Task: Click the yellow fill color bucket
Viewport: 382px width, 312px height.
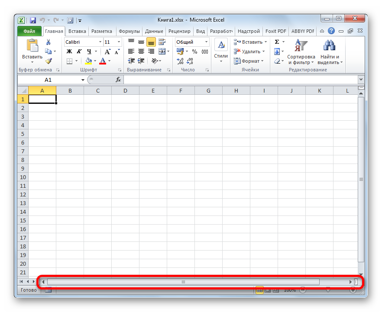Action: 89,61
